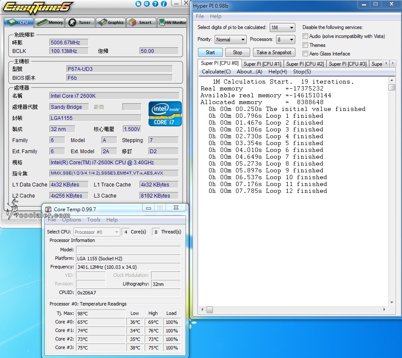402x358 pixels.
Task: Click the vertical scrollbar thumb in Super PI log
Action: click(391, 87)
